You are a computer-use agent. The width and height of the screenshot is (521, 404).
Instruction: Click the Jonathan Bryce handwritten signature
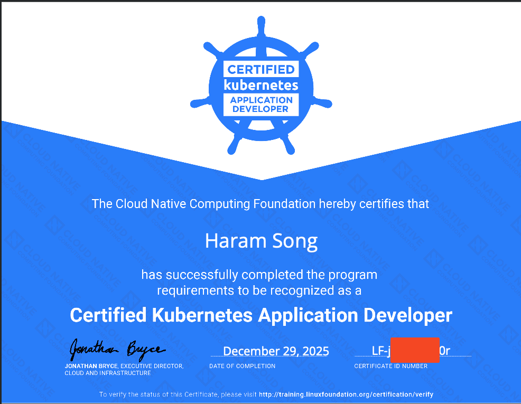coord(117,349)
